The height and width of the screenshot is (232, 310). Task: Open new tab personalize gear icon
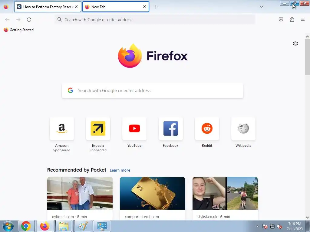(295, 43)
